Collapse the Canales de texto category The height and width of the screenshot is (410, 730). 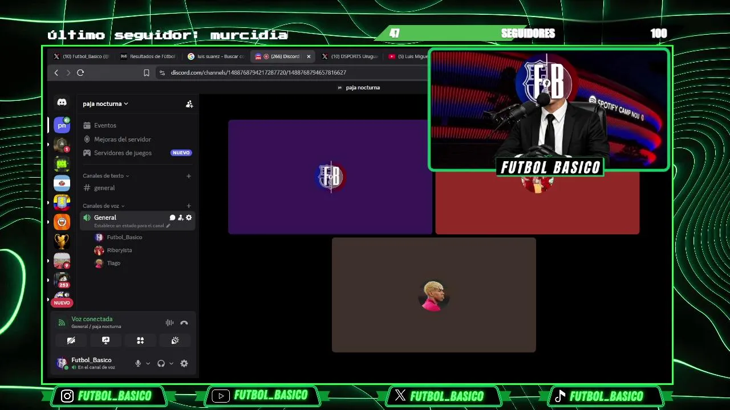click(106, 176)
